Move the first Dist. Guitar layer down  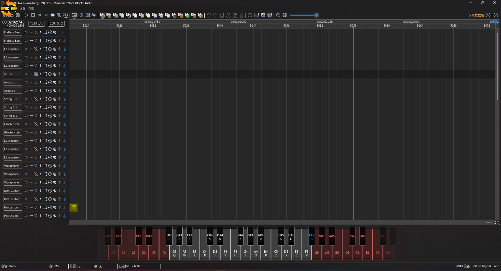click(x=64, y=191)
